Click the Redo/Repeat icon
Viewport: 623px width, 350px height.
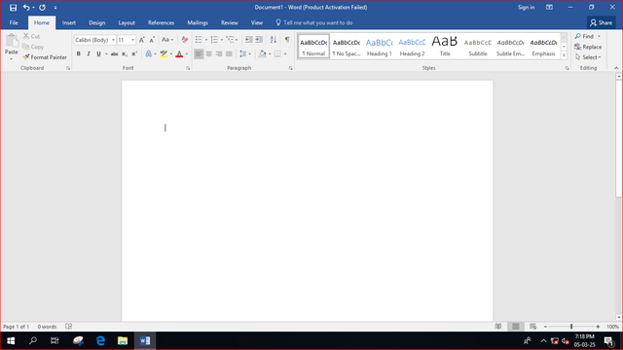tap(42, 7)
